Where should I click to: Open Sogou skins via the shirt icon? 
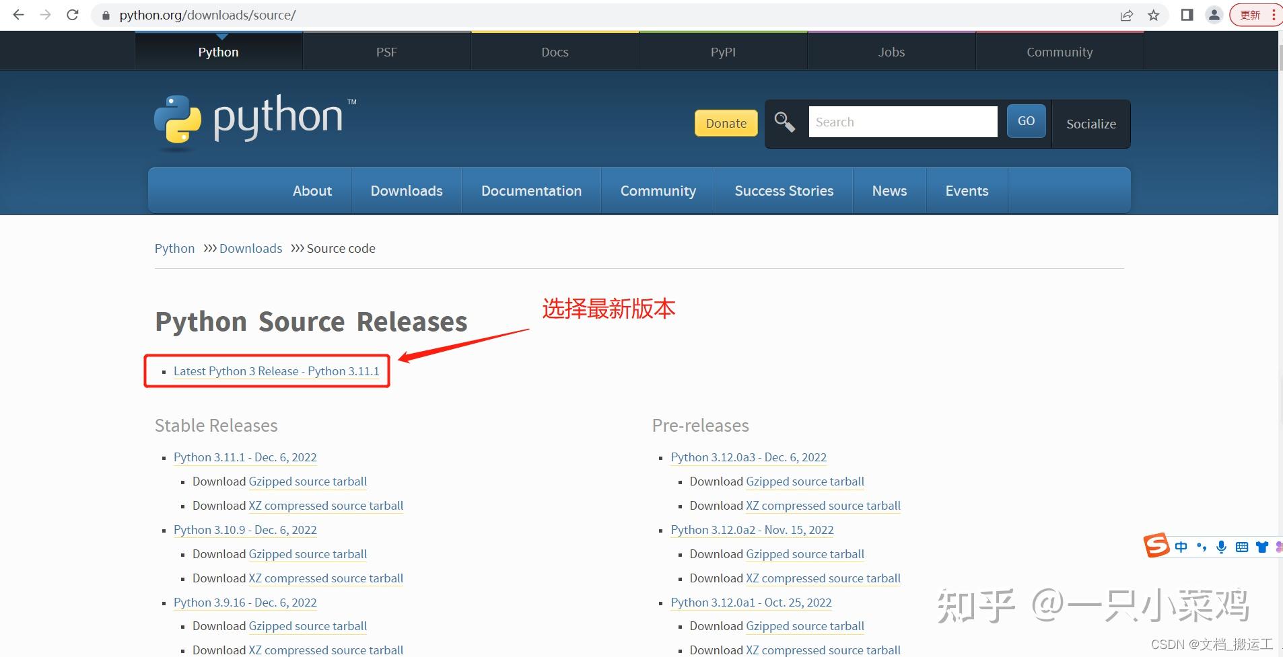coord(1262,547)
